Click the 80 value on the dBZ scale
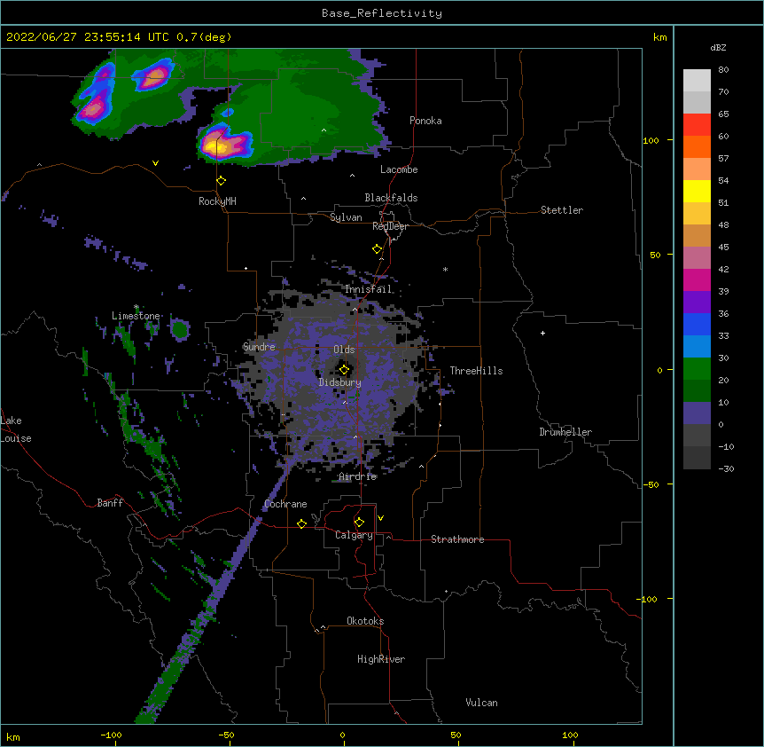The height and width of the screenshot is (747, 764). tap(723, 70)
